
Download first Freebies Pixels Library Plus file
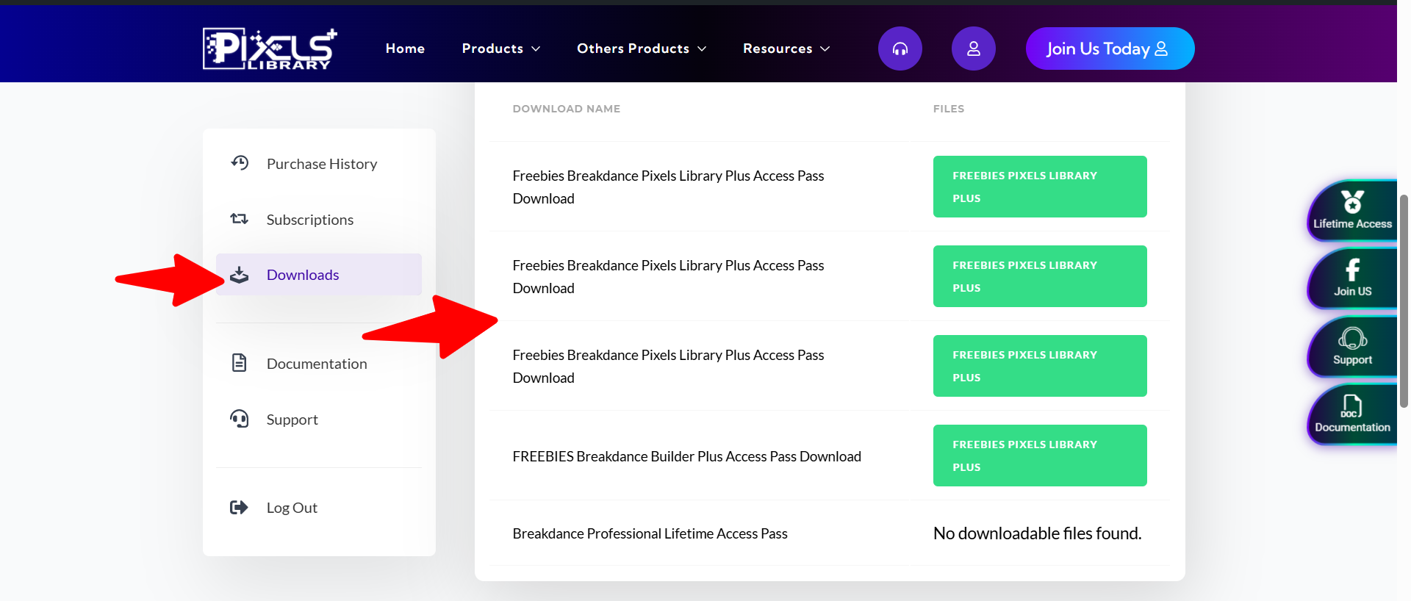1039,187
